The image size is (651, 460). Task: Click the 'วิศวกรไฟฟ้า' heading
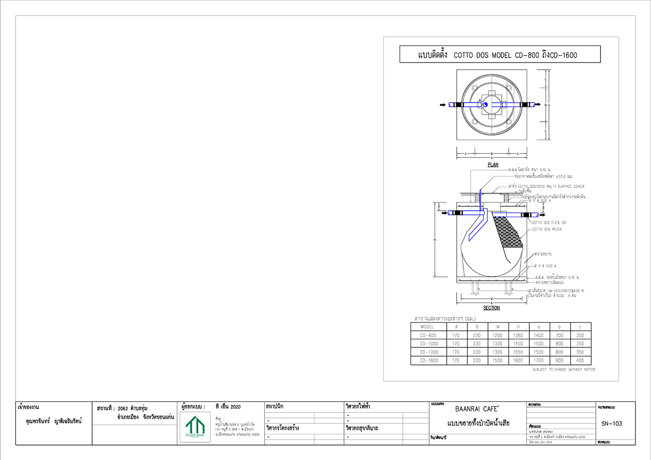pos(358,407)
